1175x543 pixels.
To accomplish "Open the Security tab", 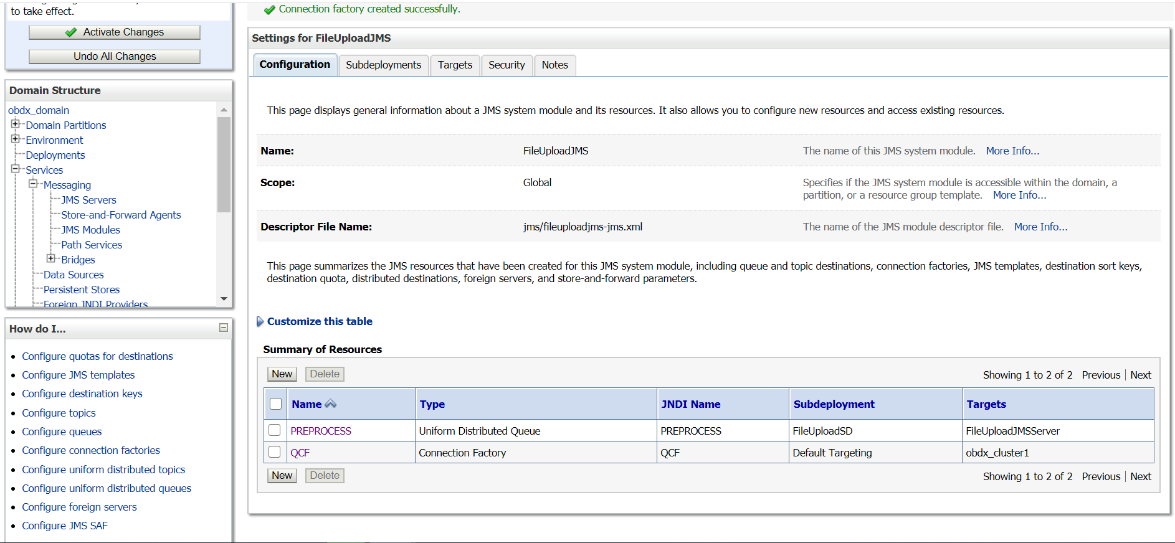I will tap(507, 65).
